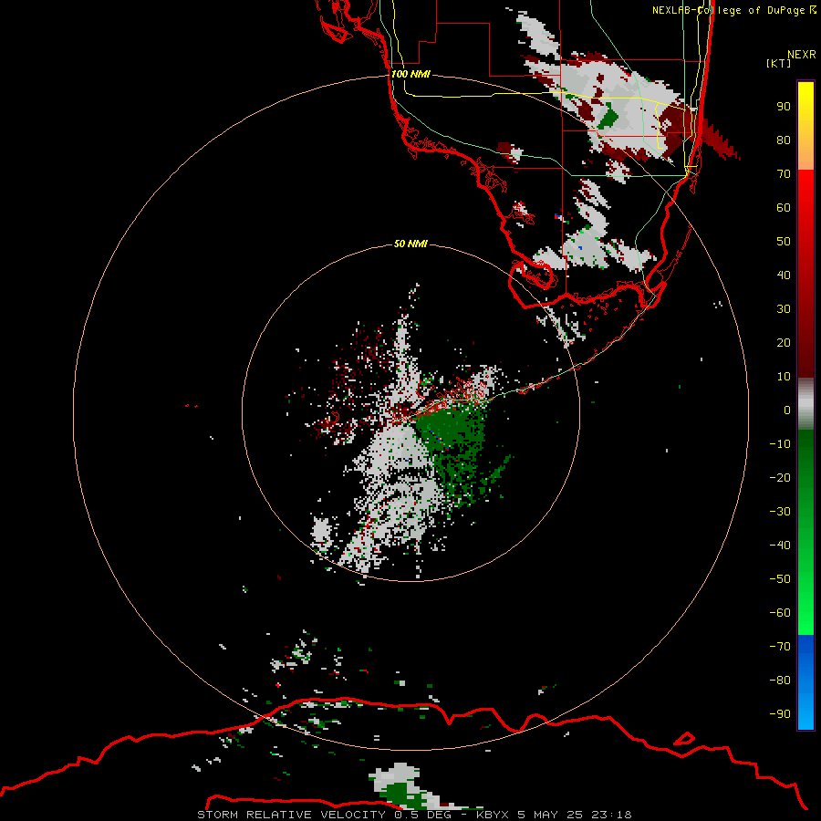Click the NEXLAB-College of DuPage watermark text
The image size is (821, 821).
pos(733,10)
